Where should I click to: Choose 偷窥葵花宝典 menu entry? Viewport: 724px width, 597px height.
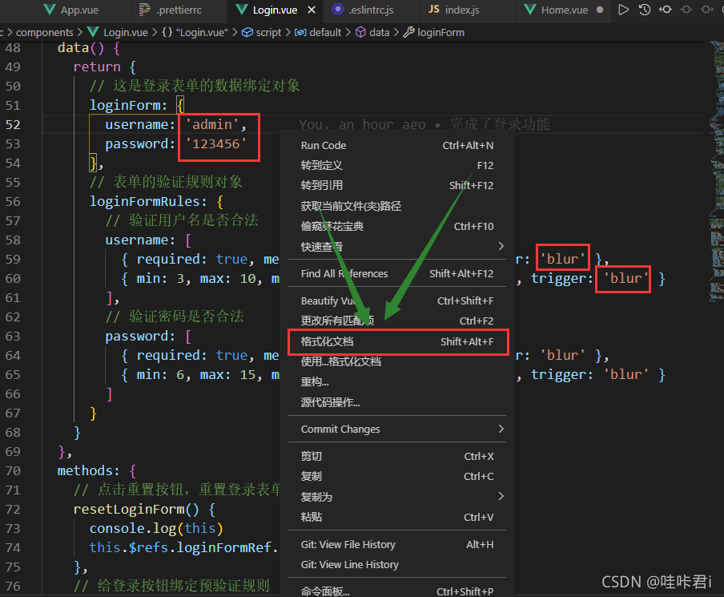(x=397, y=227)
